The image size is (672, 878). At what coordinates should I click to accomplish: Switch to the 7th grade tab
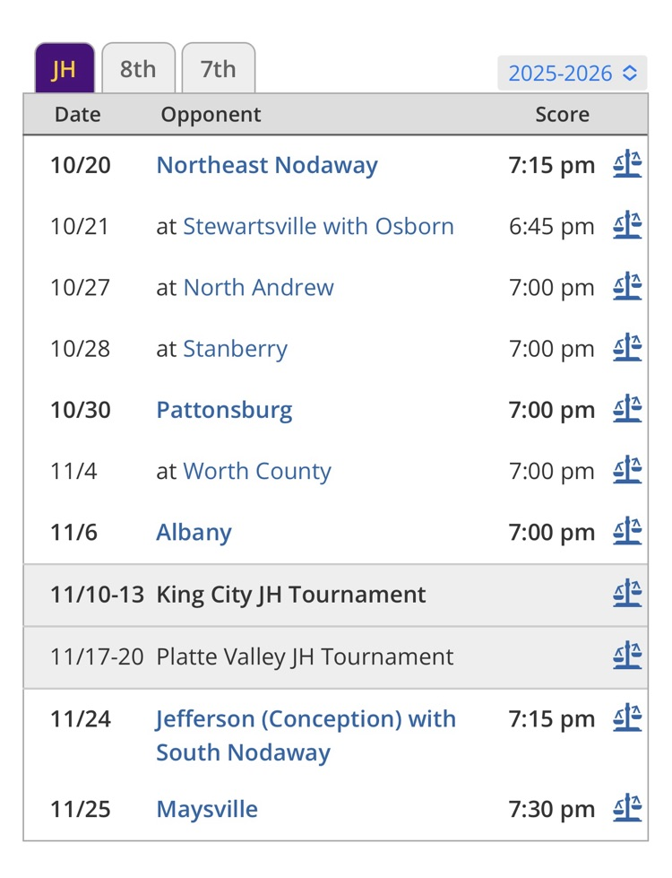[218, 69]
